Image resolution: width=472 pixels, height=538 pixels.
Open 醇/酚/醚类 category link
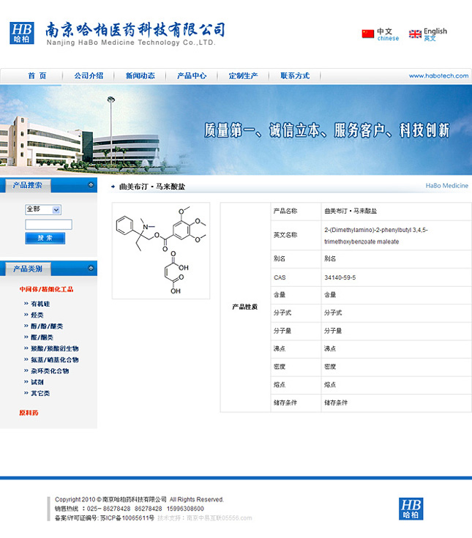[47, 326]
